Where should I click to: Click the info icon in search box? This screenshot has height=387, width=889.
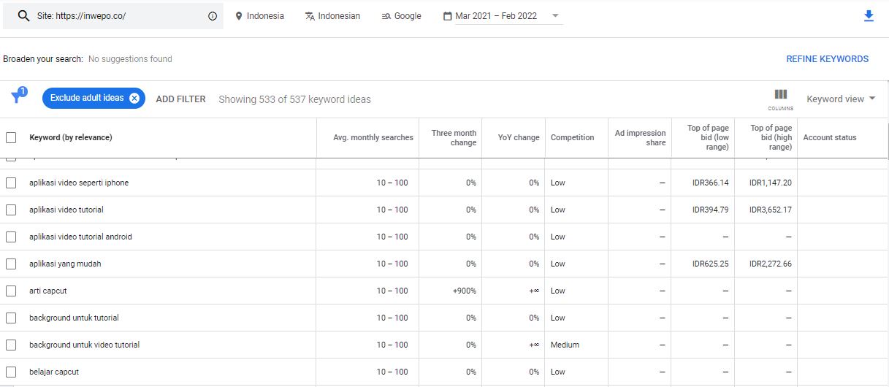click(213, 16)
